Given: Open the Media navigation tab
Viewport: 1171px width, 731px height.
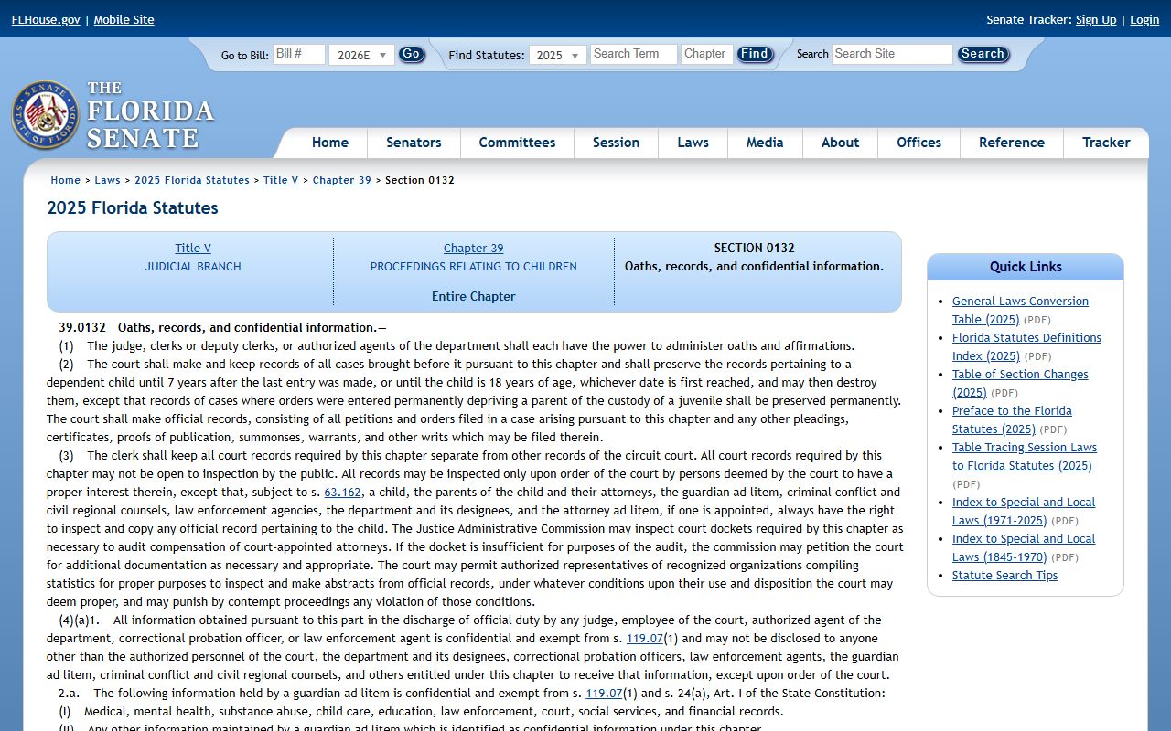Looking at the screenshot, I should 765,143.
